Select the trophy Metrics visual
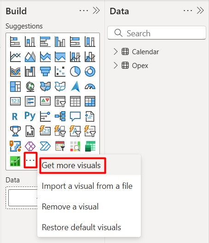209x243 pixels. coord(15,131)
